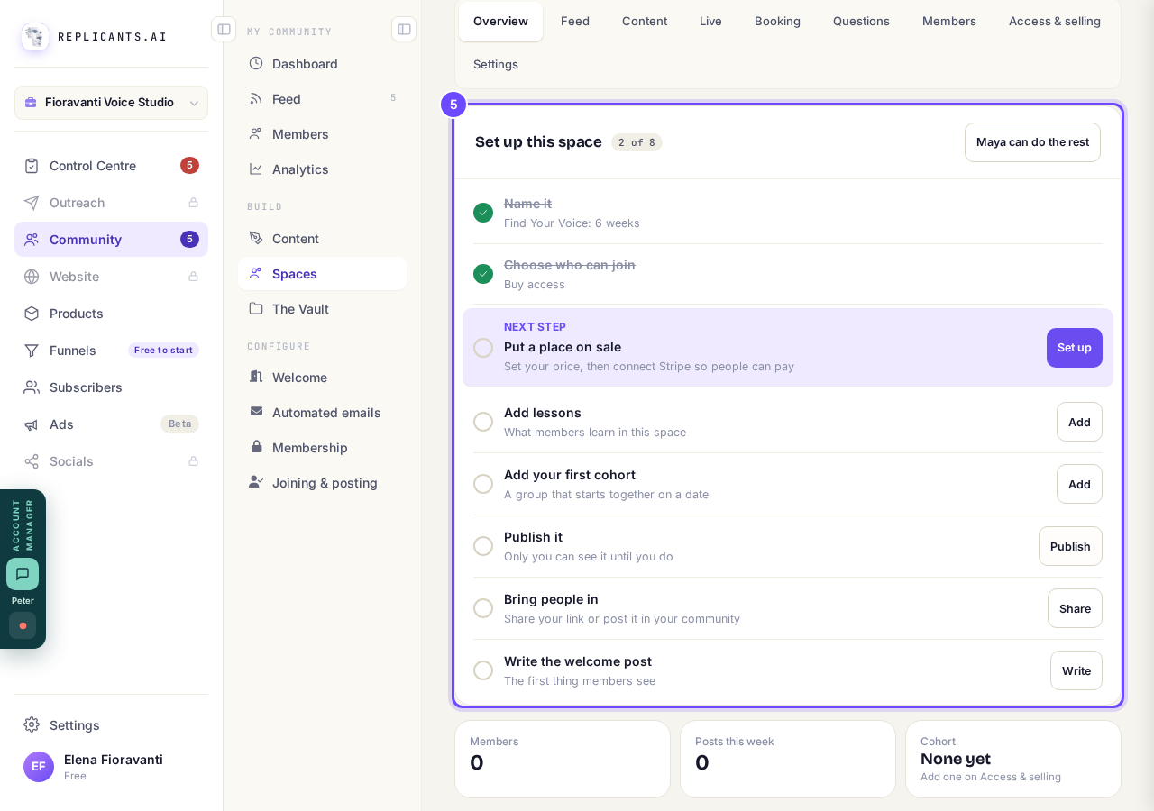Open Control Centre clipboard icon
This screenshot has width=1154, height=811.
[32, 166]
